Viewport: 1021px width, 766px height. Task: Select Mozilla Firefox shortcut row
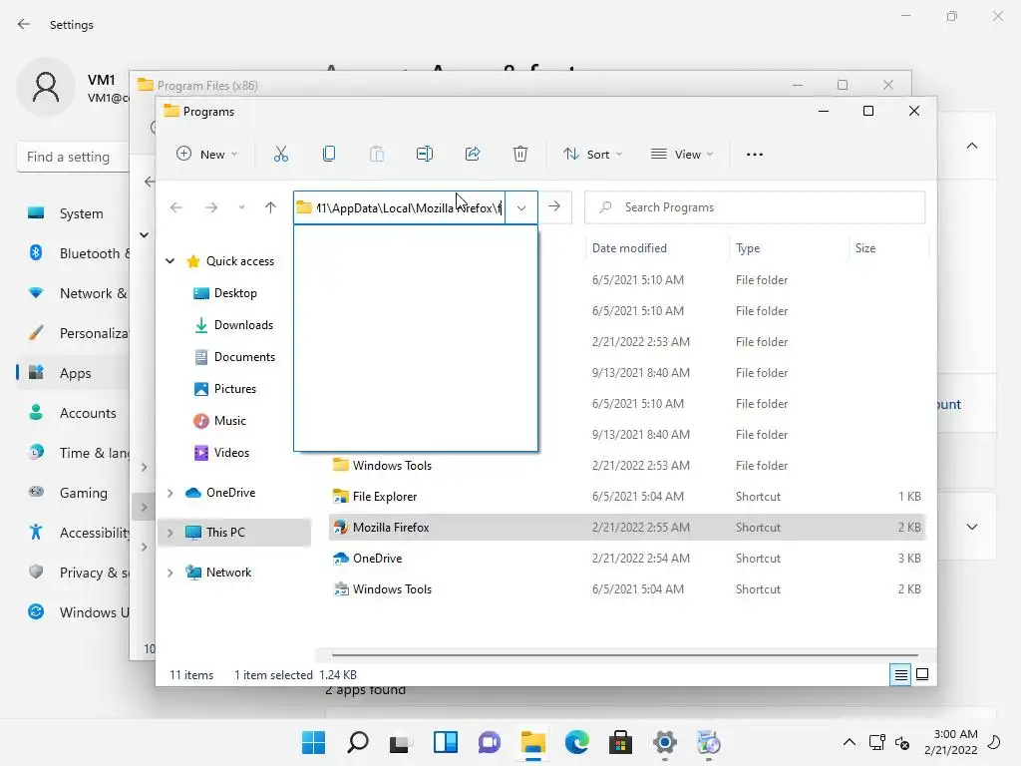pyautogui.click(x=627, y=527)
